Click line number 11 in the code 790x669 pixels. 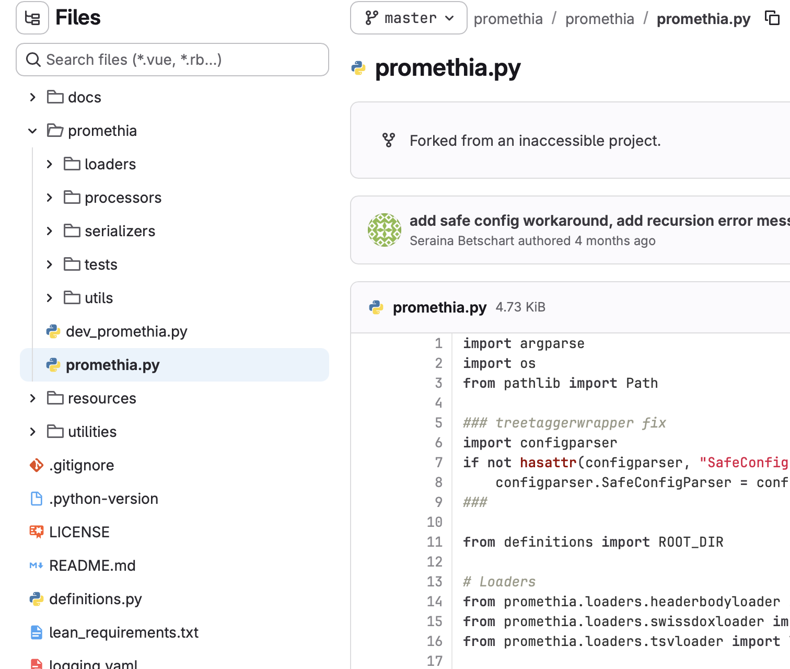click(435, 542)
